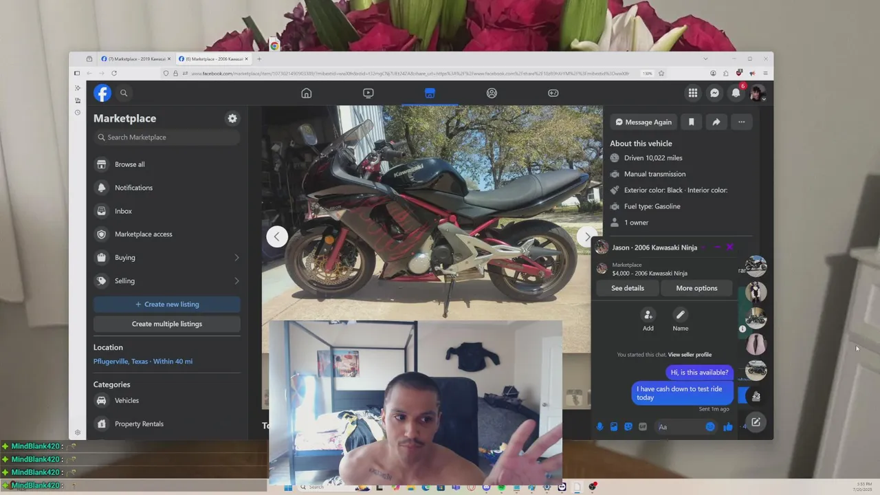Click Create multiple listings button

click(167, 324)
